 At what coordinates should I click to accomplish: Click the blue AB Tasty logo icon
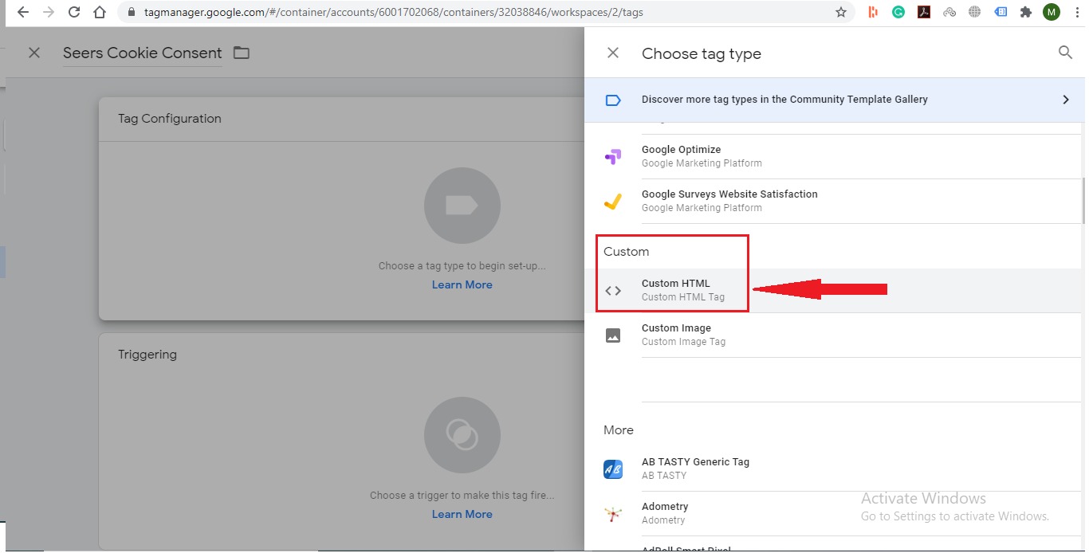click(613, 469)
